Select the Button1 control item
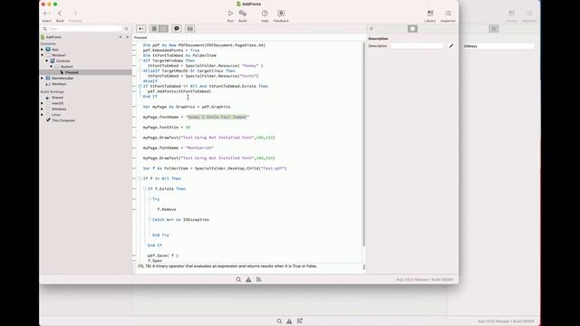 coord(66,66)
